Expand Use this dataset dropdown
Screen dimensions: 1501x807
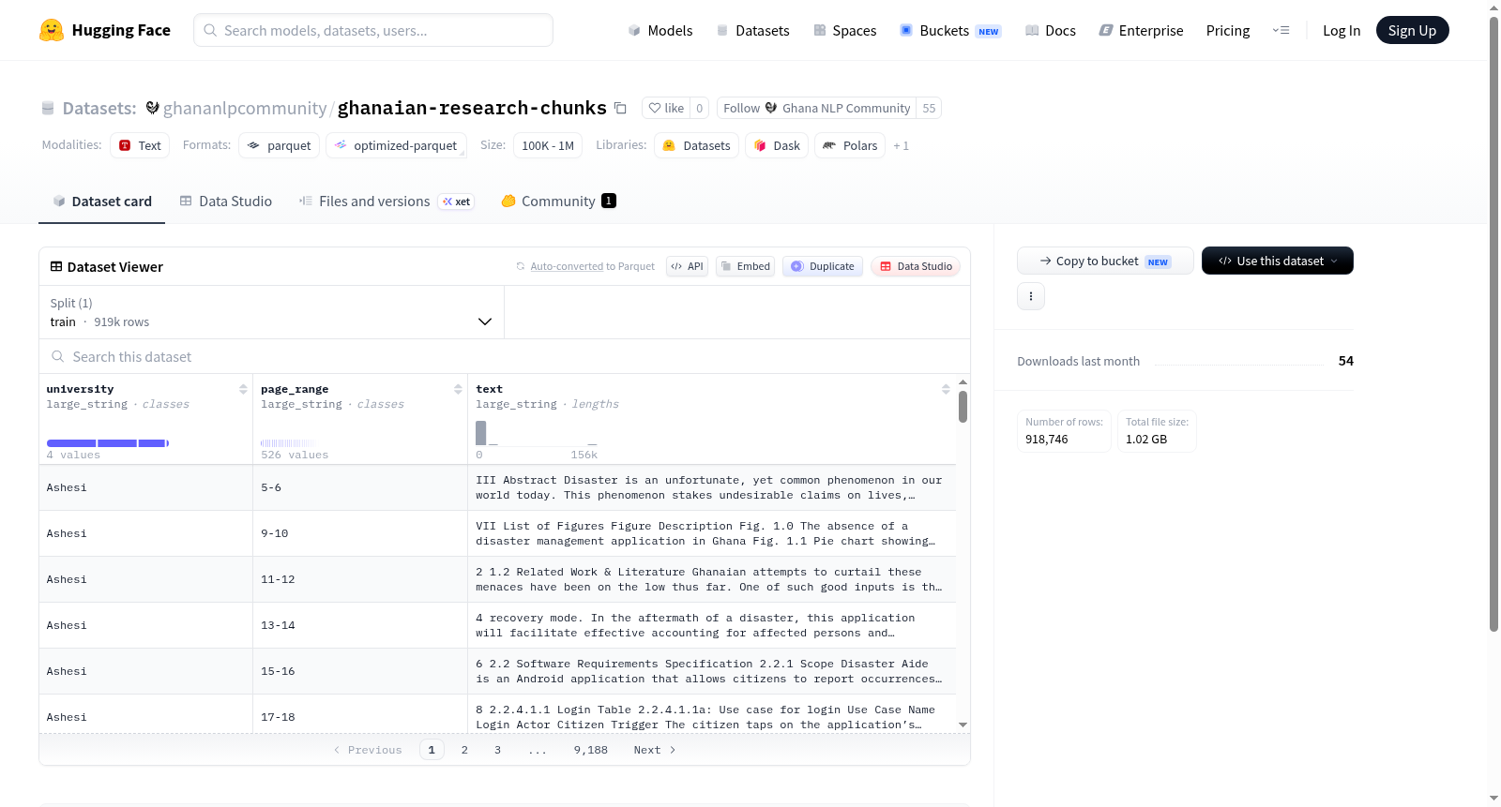tap(1277, 261)
